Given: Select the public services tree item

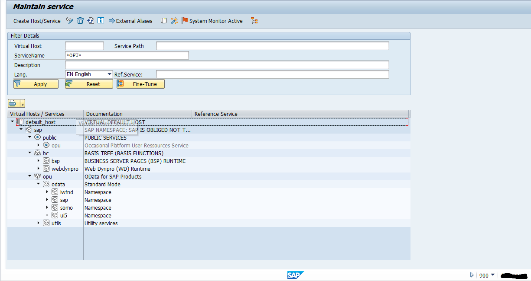Looking at the screenshot, I should pos(49,138).
